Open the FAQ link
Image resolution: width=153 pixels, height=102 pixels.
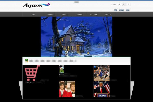point(116,10)
